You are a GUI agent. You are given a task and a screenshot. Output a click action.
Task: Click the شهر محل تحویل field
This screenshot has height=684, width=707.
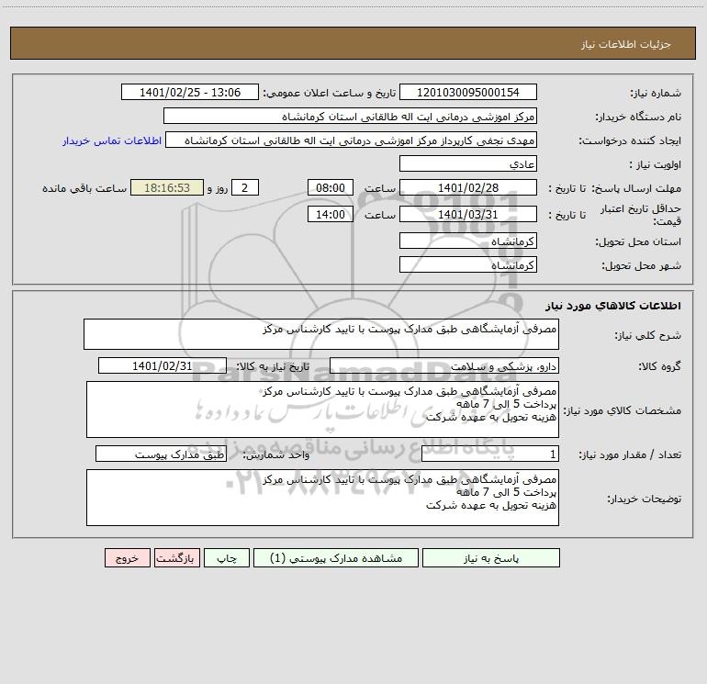click(468, 264)
